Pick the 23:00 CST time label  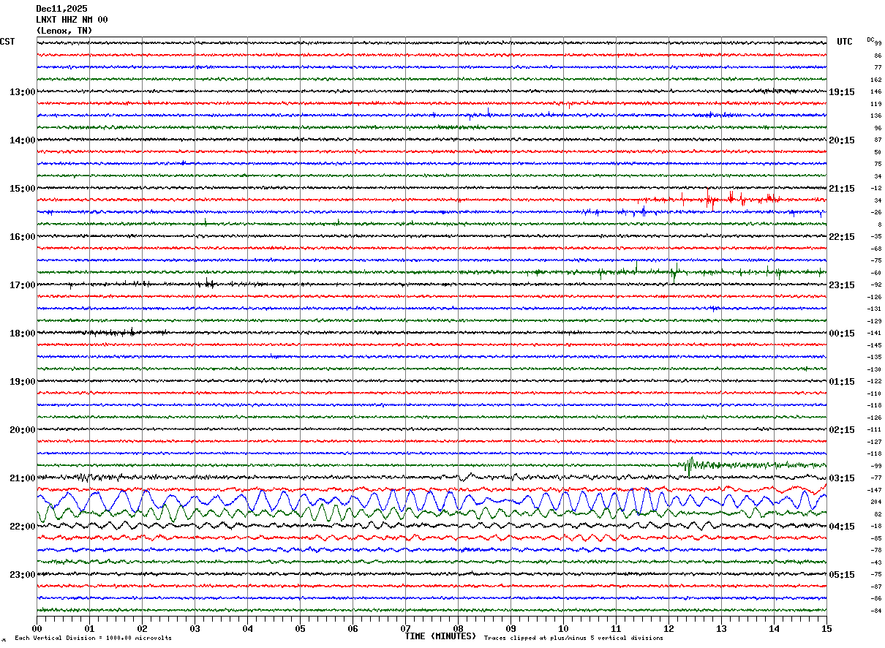pyautogui.click(x=22, y=575)
